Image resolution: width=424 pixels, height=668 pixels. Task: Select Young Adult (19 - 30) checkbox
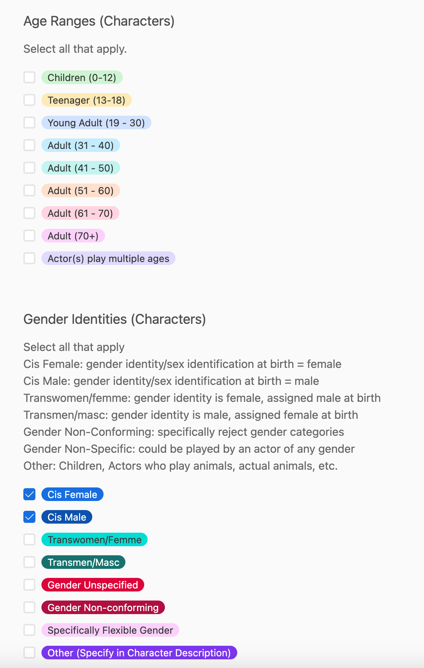[29, 123]
